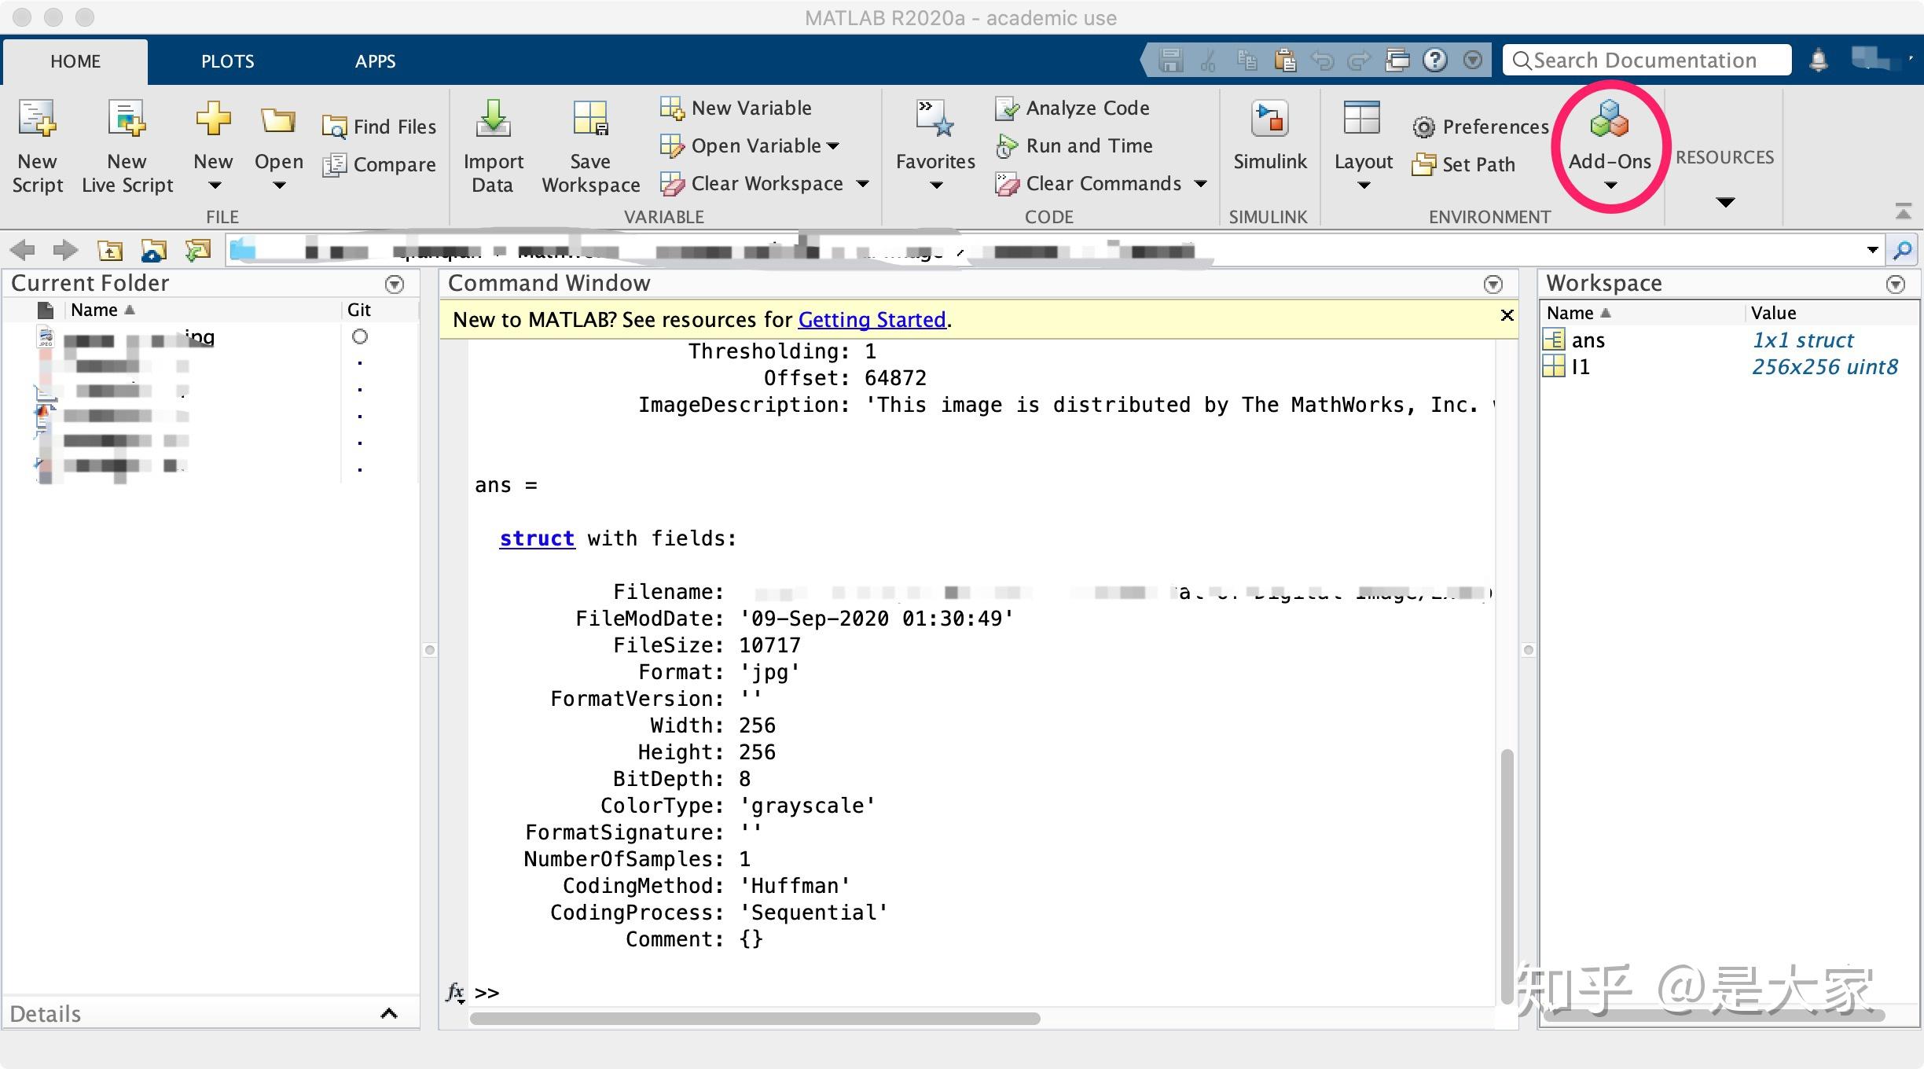Open the Command Window actions menu

[1493, 284]
